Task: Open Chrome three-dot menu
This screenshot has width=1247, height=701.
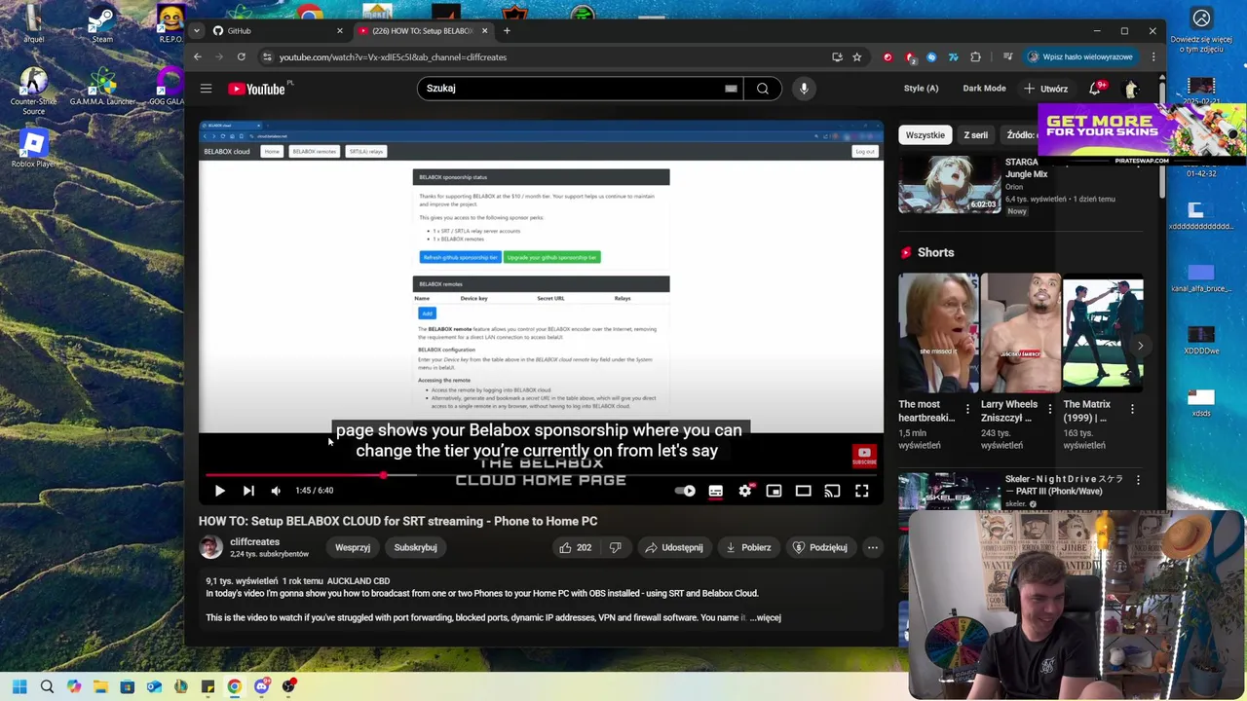Action: 1153,57
